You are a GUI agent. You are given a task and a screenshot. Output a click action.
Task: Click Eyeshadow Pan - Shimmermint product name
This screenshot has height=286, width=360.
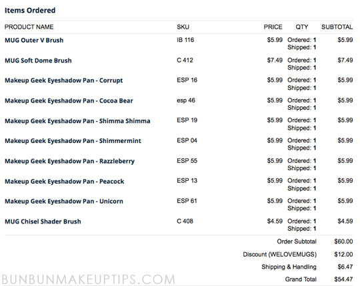(73, 141)
